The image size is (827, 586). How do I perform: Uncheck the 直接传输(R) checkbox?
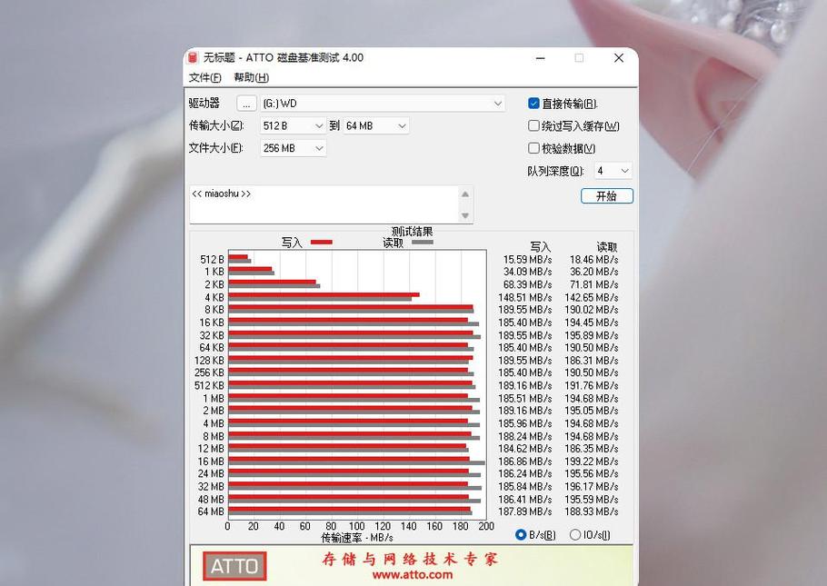click(533, 104)
